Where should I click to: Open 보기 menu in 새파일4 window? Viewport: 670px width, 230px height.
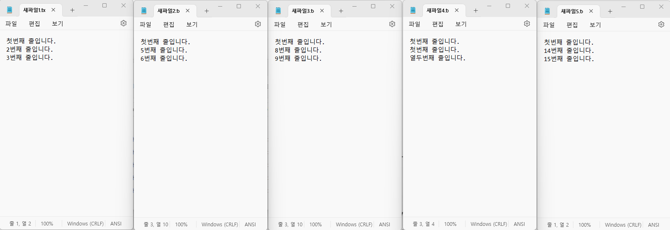click(x=461, y=24)
